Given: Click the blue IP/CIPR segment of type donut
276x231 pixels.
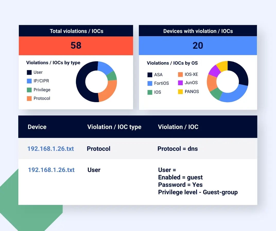Looking at the screenshot, I should tap(105, 68).
